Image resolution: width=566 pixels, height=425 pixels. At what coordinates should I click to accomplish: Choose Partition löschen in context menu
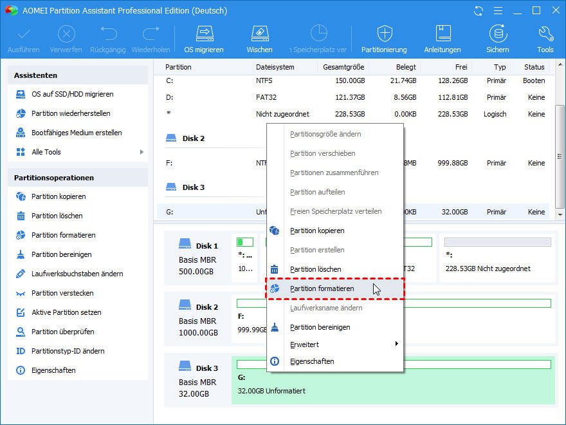335,270
